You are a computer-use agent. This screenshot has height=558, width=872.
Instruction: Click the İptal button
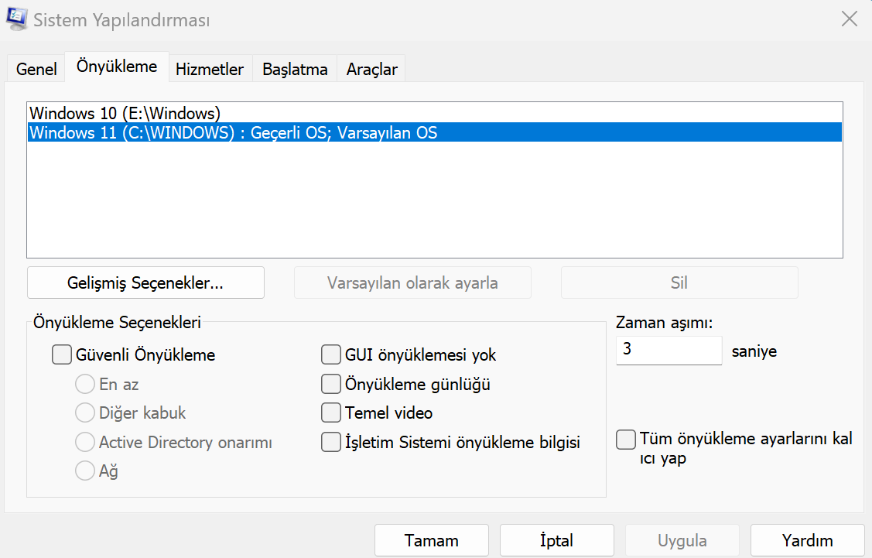tap(556, 540)
